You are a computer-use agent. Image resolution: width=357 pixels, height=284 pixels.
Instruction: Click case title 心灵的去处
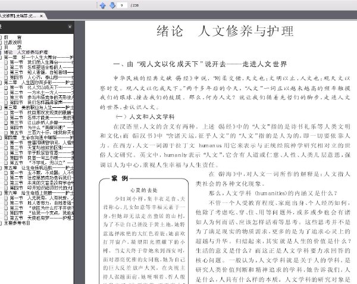point(144,190)
